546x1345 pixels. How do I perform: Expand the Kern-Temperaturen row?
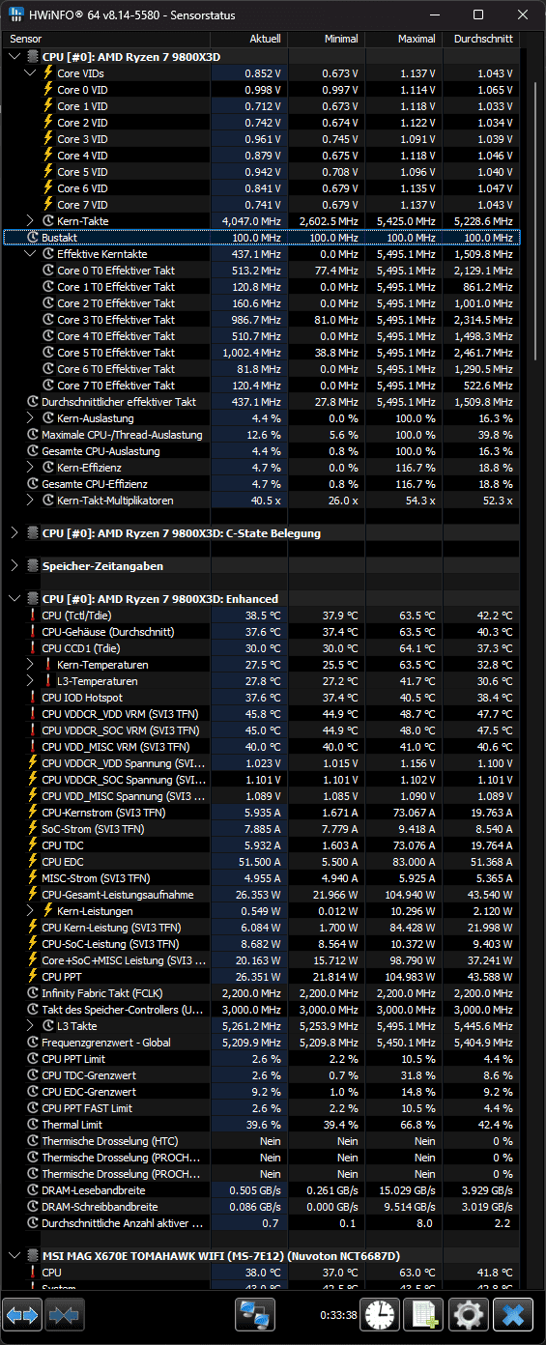pos(29,665)
